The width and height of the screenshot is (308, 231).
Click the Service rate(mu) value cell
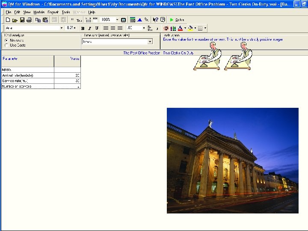click(68, 81)
